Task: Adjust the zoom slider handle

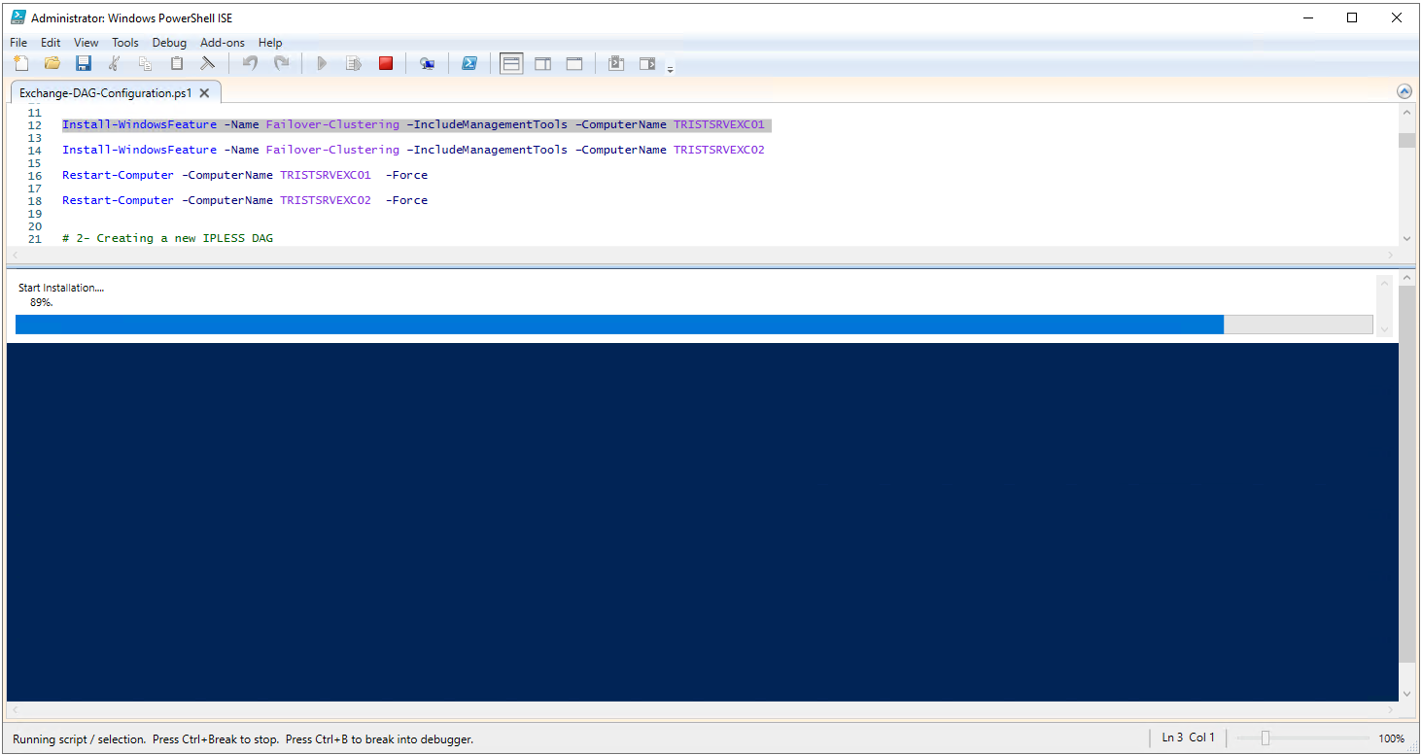Action: click(x=1265, y=738)
